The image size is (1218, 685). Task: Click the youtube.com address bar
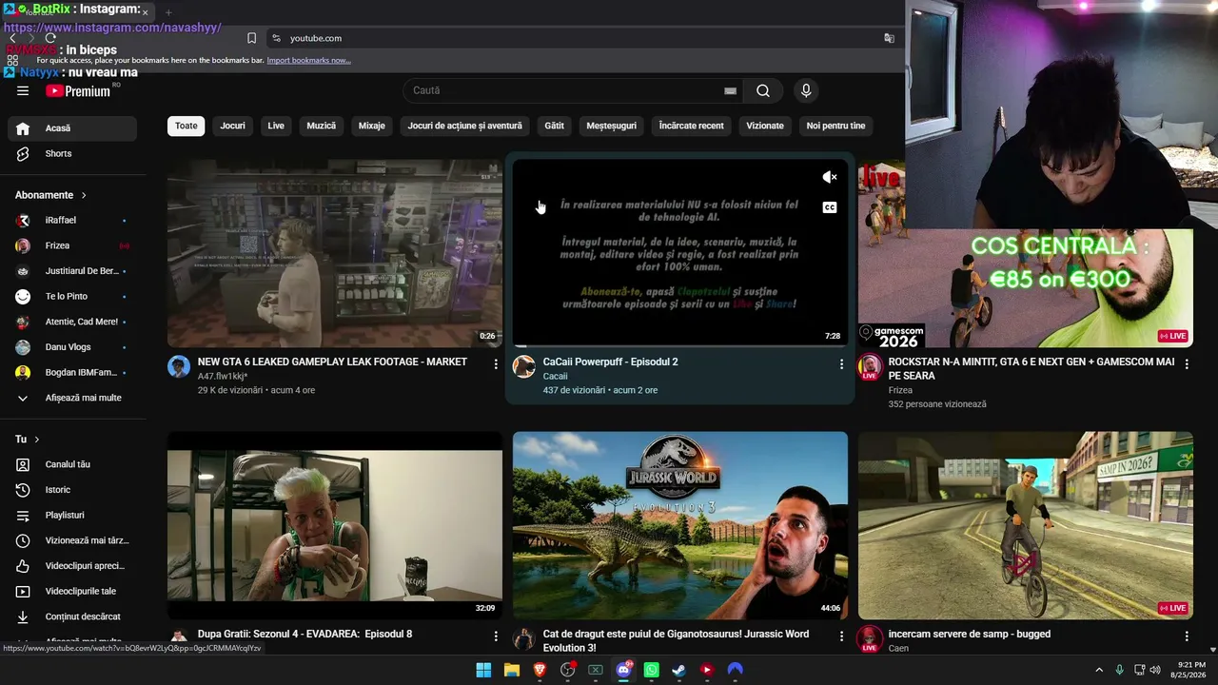[580, 38]
